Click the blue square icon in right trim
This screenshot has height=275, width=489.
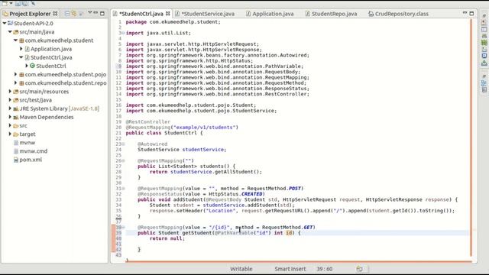(x=484, y=56)
